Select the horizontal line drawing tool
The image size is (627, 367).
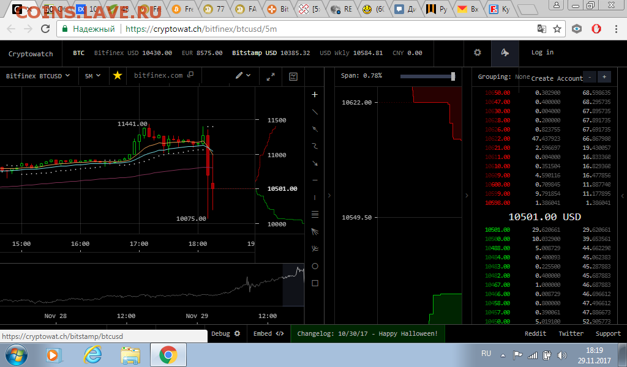coord(315,180)
